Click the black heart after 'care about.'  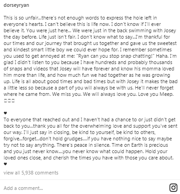click(x=5, y=164)
